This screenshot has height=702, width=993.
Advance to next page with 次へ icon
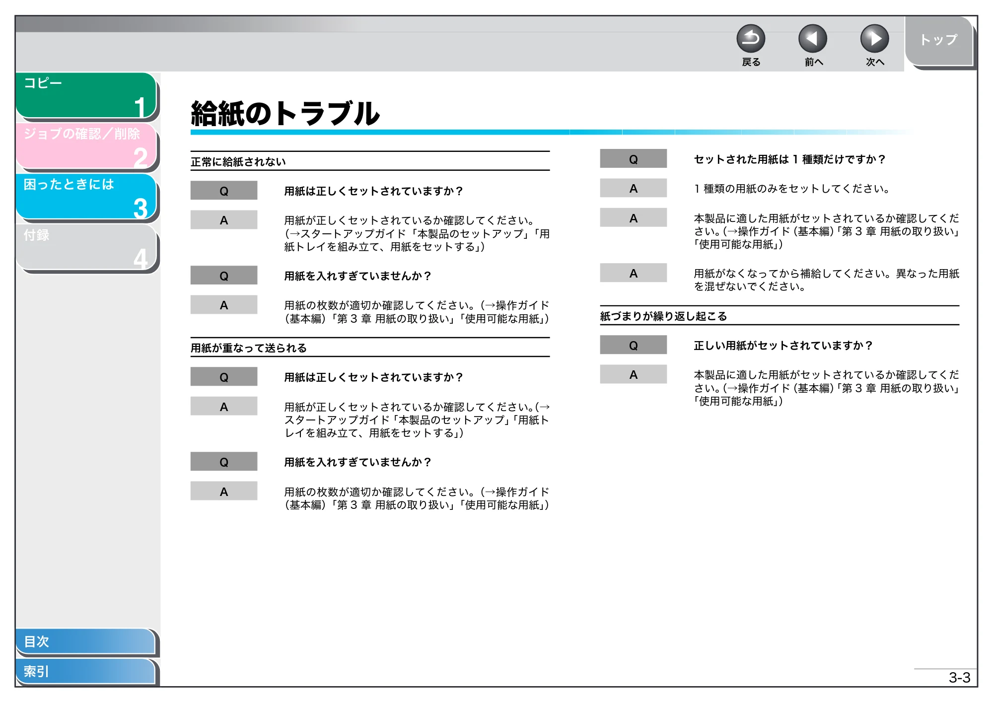[x=874, y=39]
